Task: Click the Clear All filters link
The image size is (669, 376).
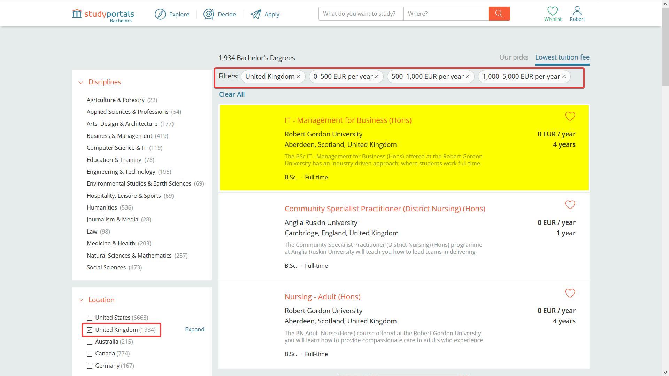Action: (231, 94)
